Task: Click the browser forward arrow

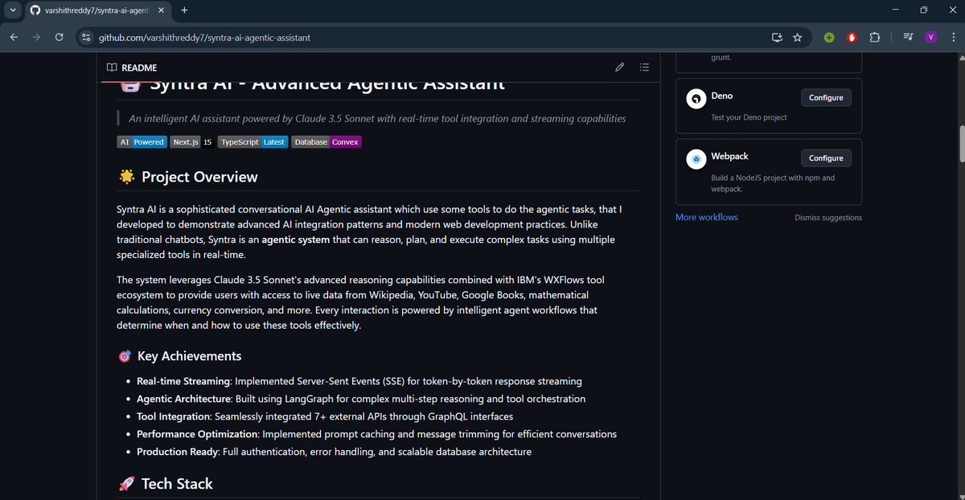Action: [x=36, y=37]
